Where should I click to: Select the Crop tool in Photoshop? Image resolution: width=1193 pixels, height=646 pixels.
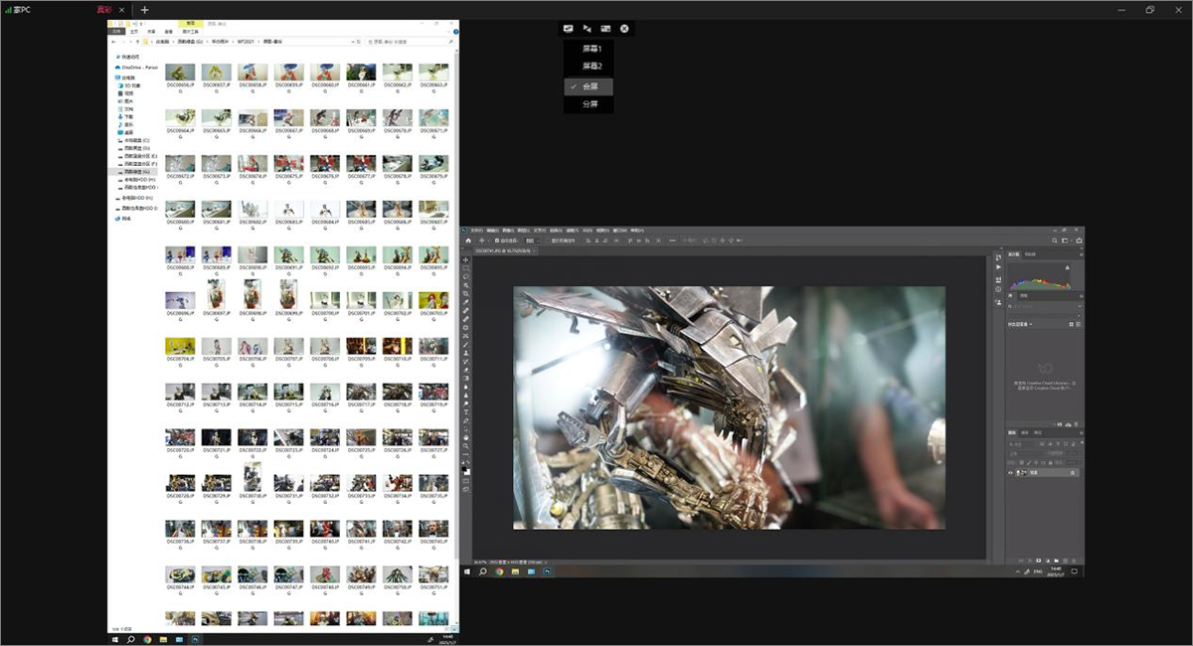click(x=466, y=294)
